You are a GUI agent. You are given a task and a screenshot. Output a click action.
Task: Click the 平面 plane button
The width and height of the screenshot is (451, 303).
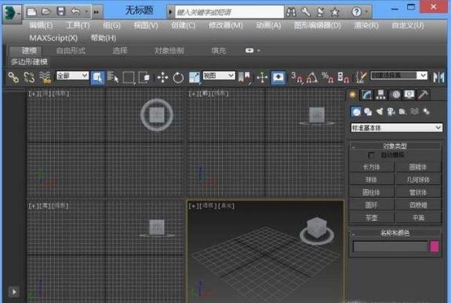tap(418, 217)
